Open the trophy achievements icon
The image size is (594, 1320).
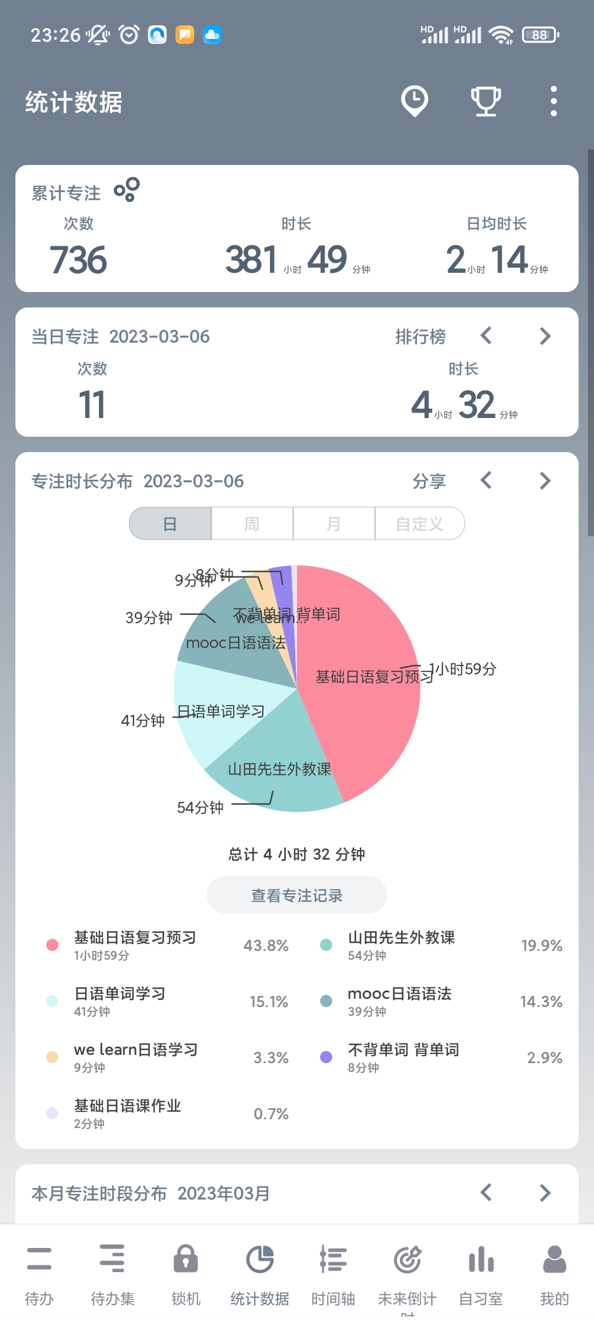486,101
